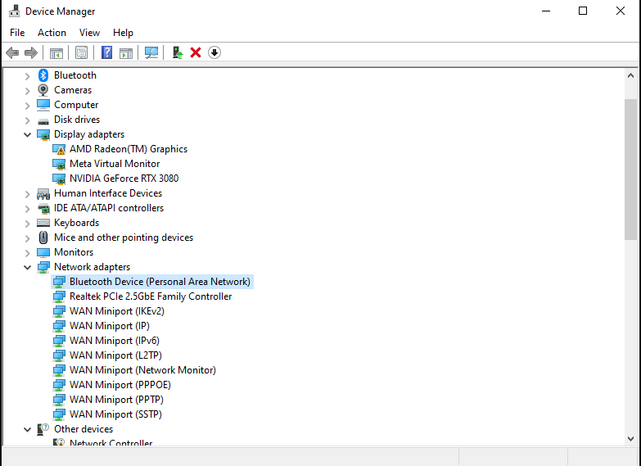Click the IDE ATA/ATAPI controllers icon
Screen dimensions: 641x466
coord(43,209)
